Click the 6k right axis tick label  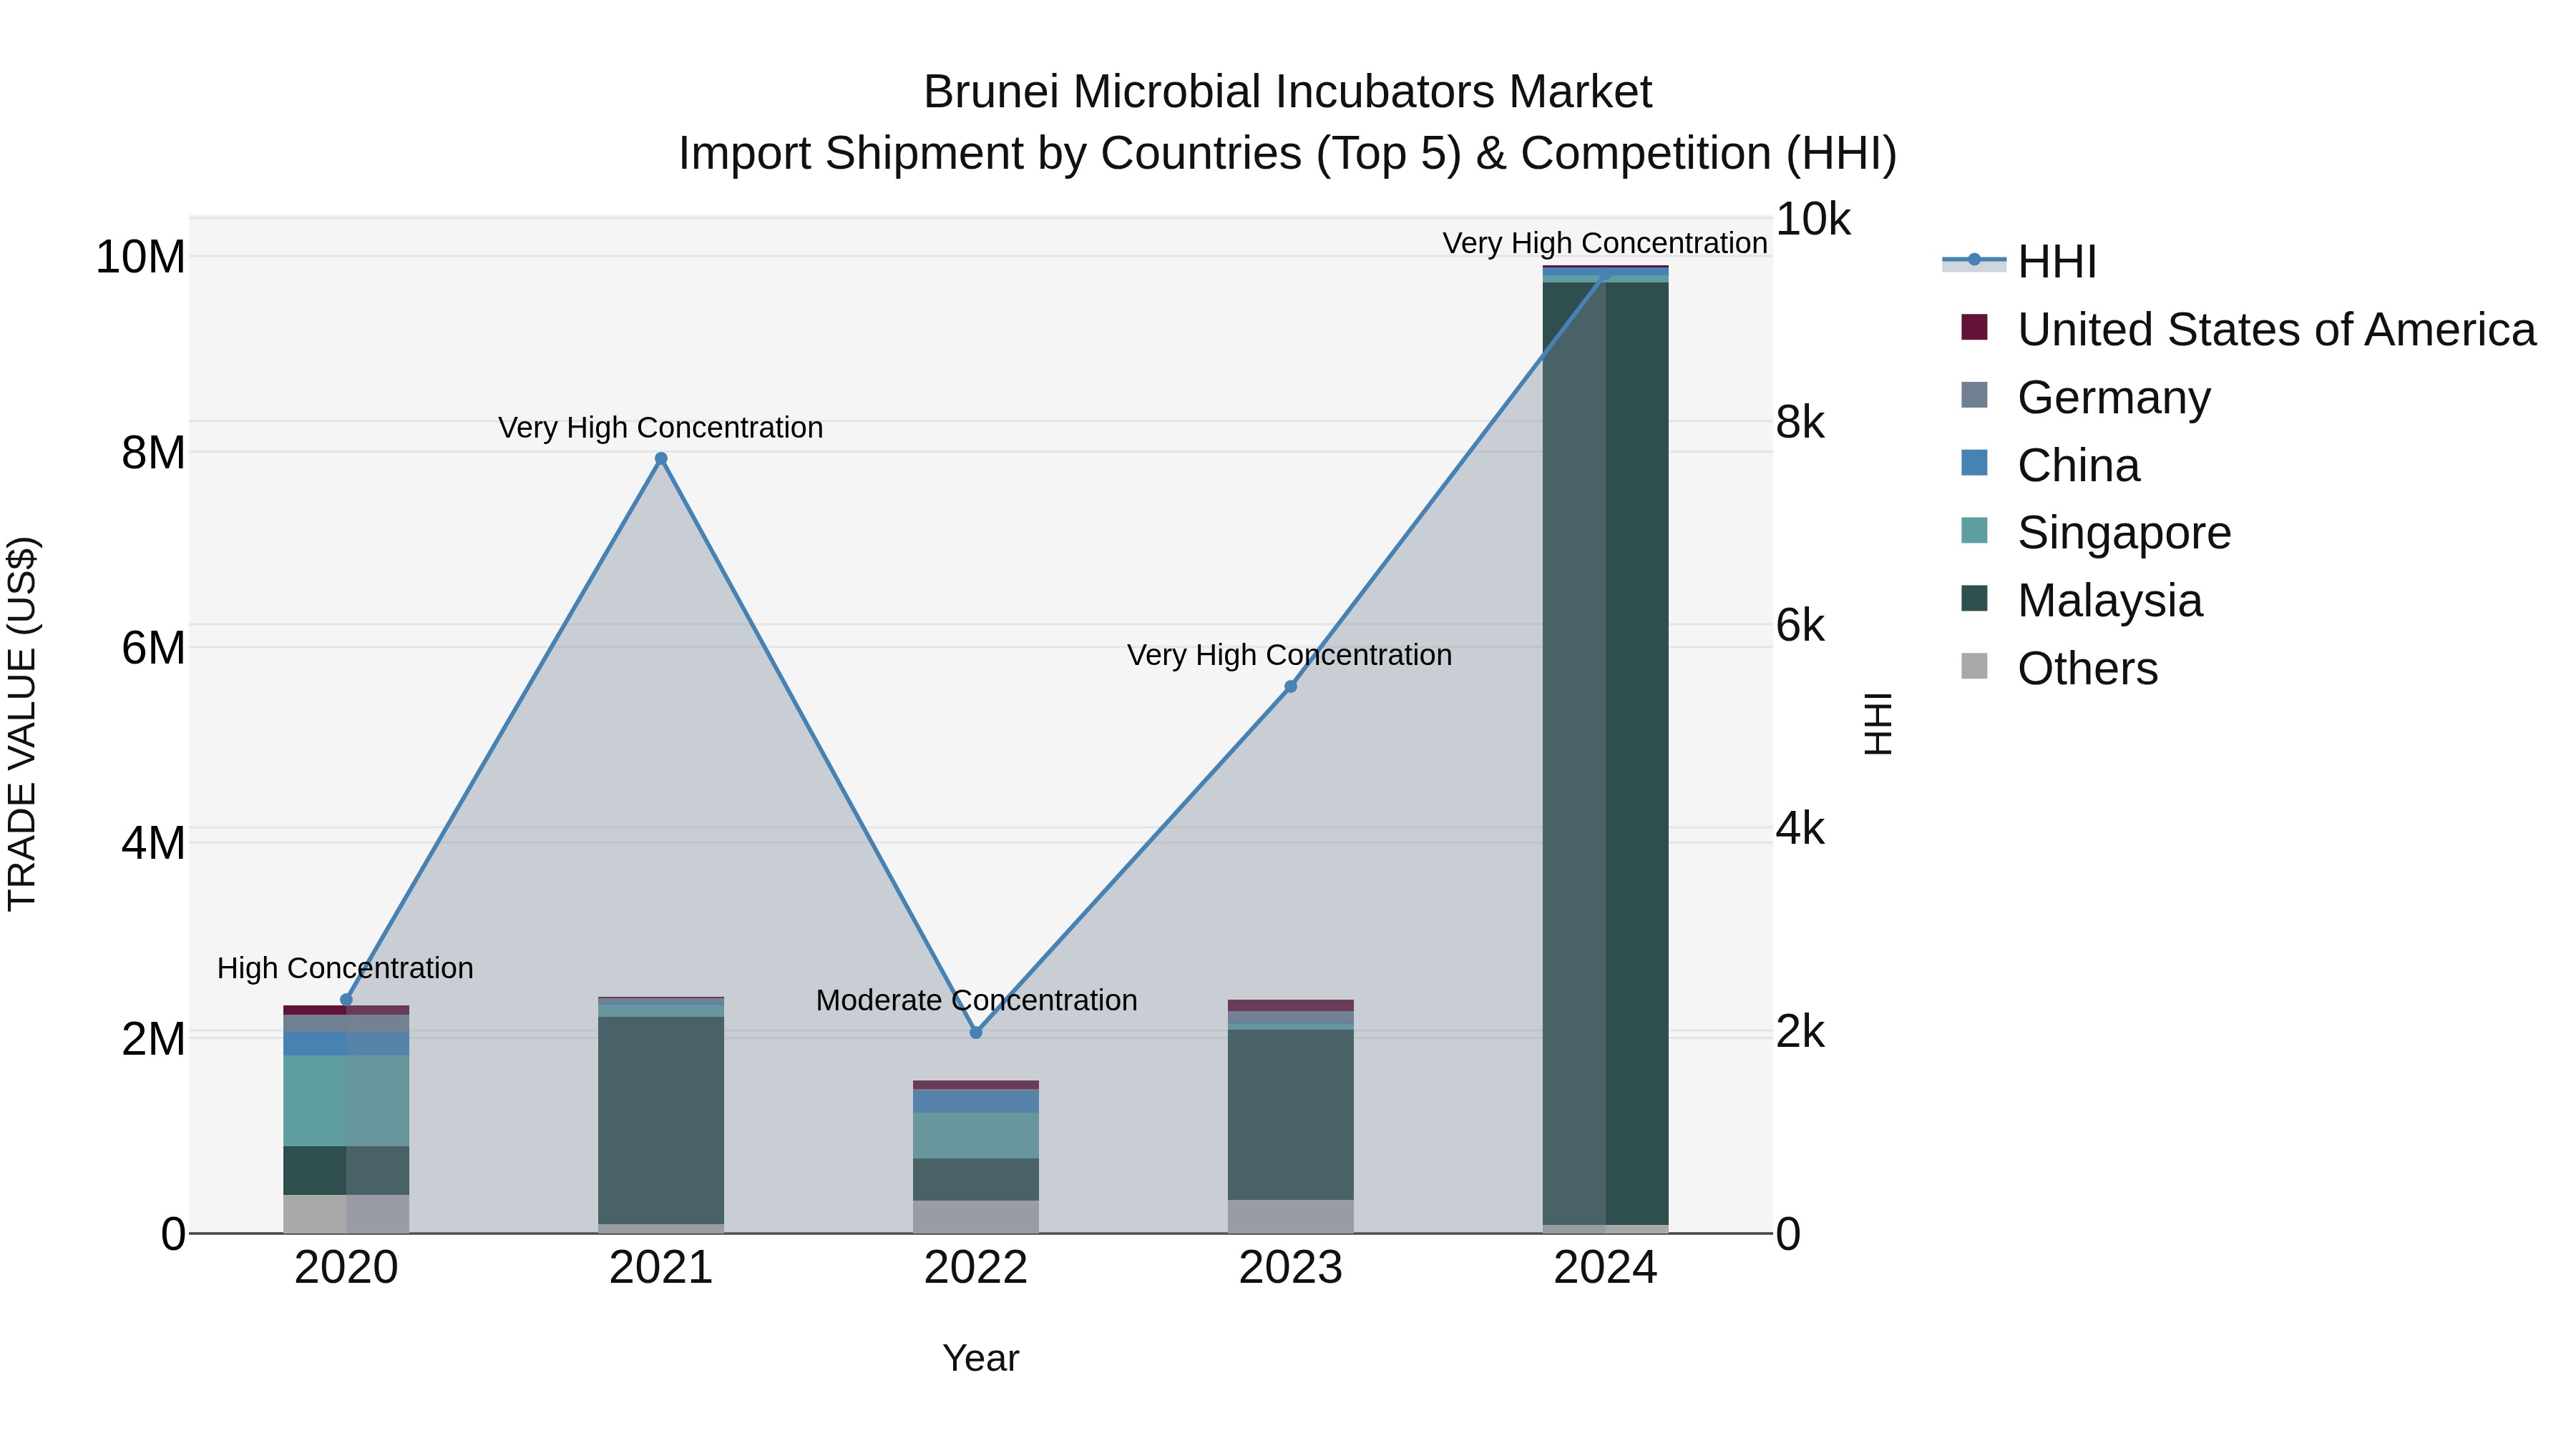click(x=1800, y=626)
